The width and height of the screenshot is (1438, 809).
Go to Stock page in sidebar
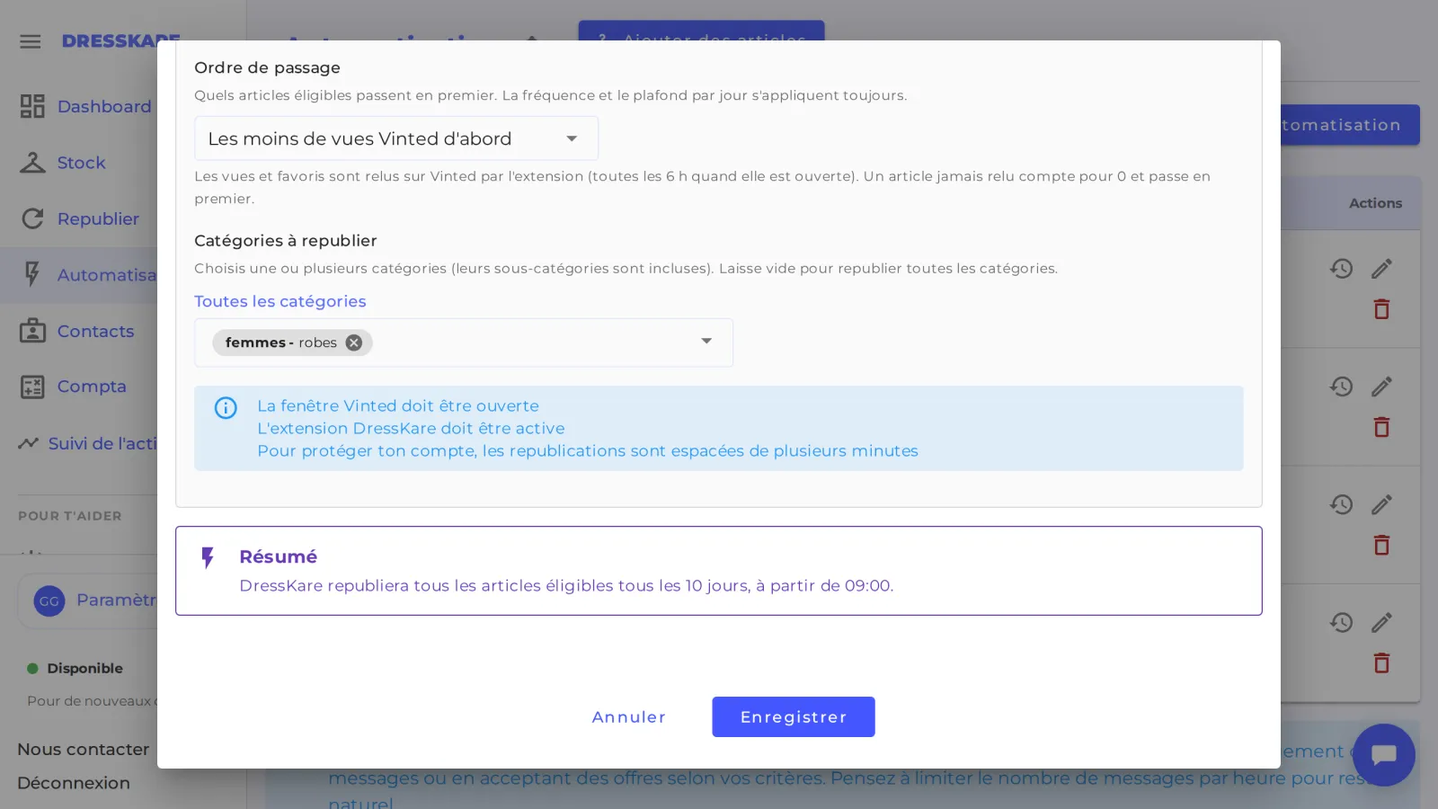[x=82, y=163]
